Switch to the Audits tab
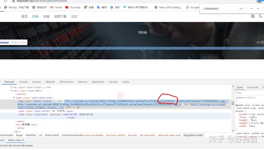Viewport: 264px width, 150px height. pos(126,82)
